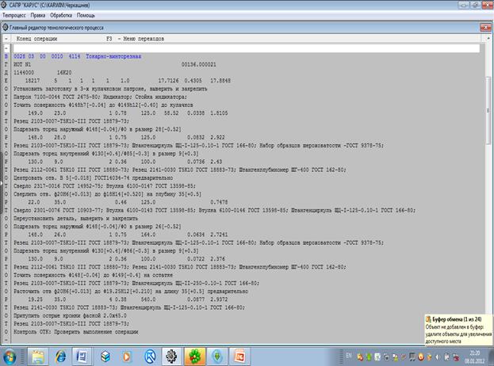This screenshot has width=494, height=366.
Task: Click the icon beside Главный редактор title
Action: (6, 28)
